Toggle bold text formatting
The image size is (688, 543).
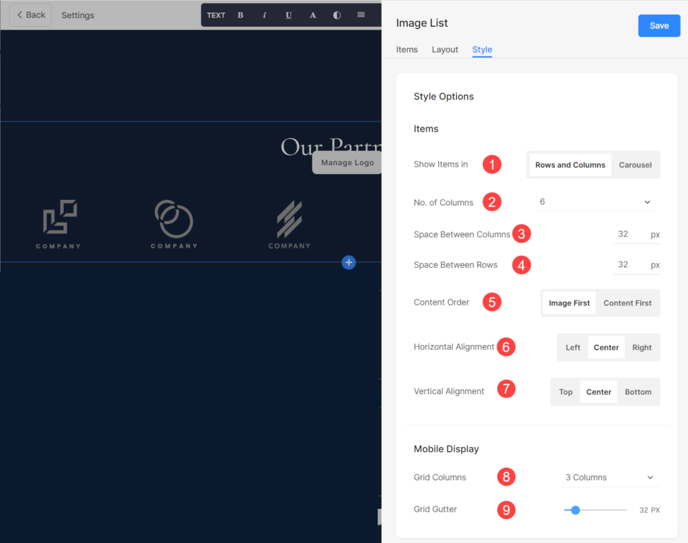[241, 15]
